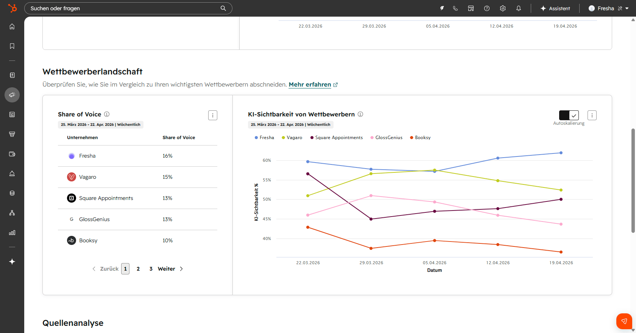The width and height of the screenshot is (636, 333).
Task: Open the Sales sidebar icon
Action: pyautogui.click(x=12, y=134)
